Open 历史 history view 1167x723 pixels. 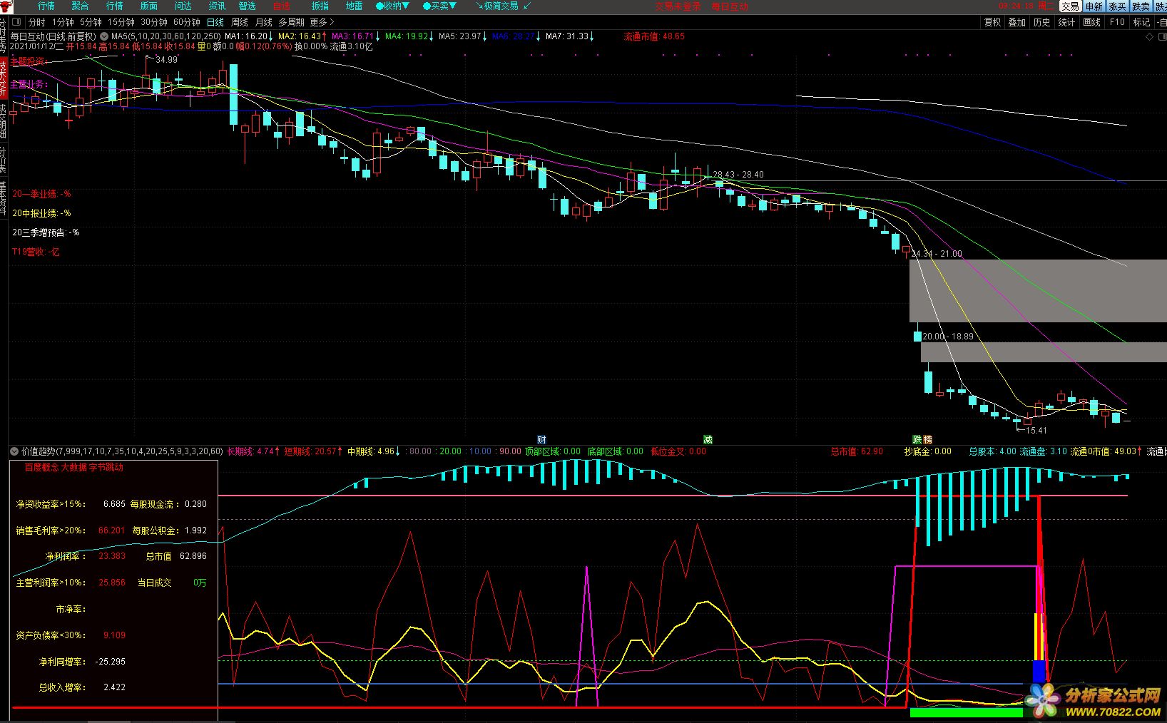(1041, 22)
